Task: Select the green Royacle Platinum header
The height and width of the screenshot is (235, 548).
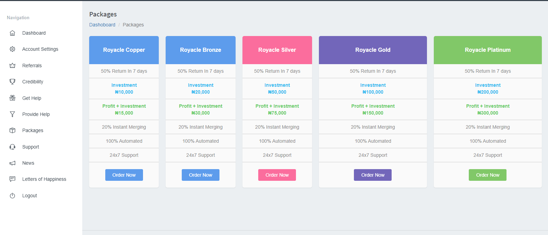Action: tap(487, 50)
